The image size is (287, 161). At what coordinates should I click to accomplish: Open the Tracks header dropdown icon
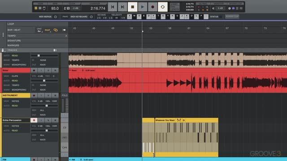(x=3, y=50)
